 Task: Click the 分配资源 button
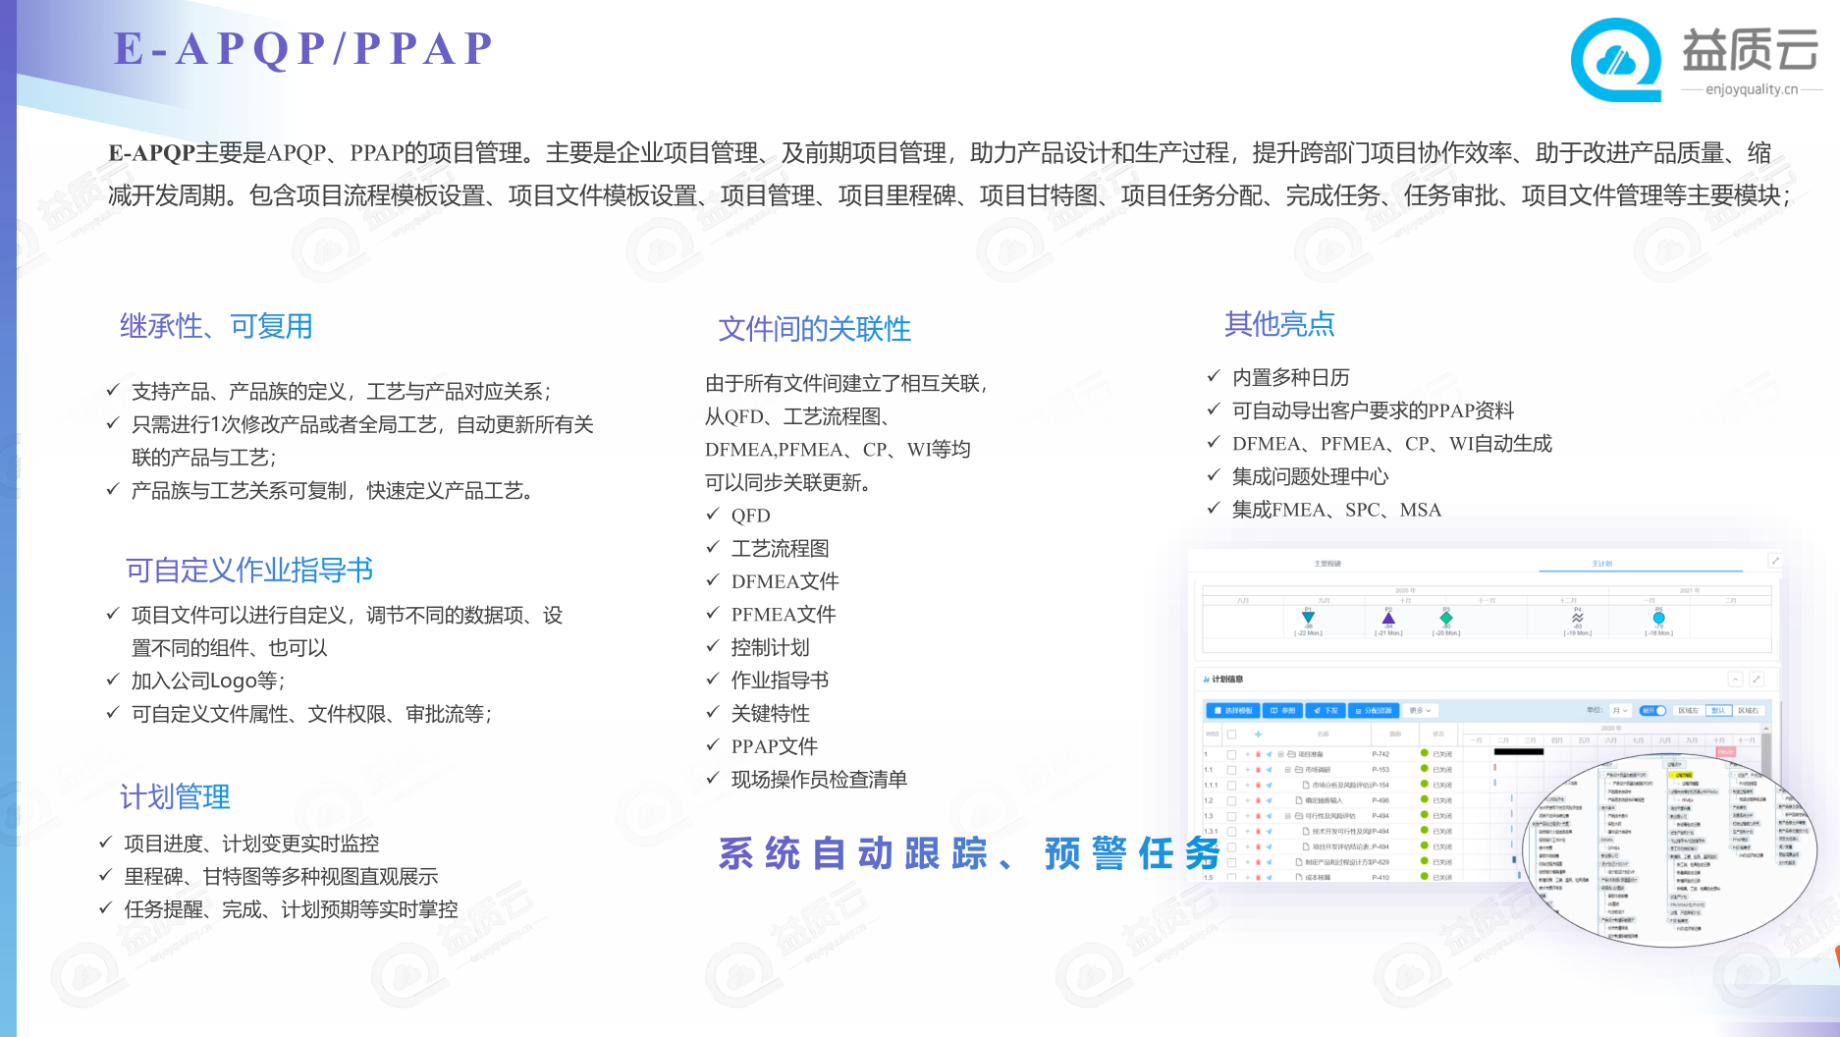[x=1374, y=710]
